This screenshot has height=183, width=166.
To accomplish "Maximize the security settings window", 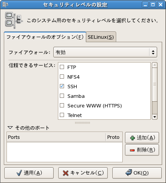I will pos(153,5).
